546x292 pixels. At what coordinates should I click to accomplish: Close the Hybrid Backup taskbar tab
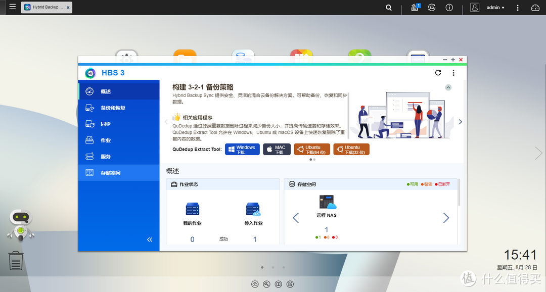coord(68,7)
